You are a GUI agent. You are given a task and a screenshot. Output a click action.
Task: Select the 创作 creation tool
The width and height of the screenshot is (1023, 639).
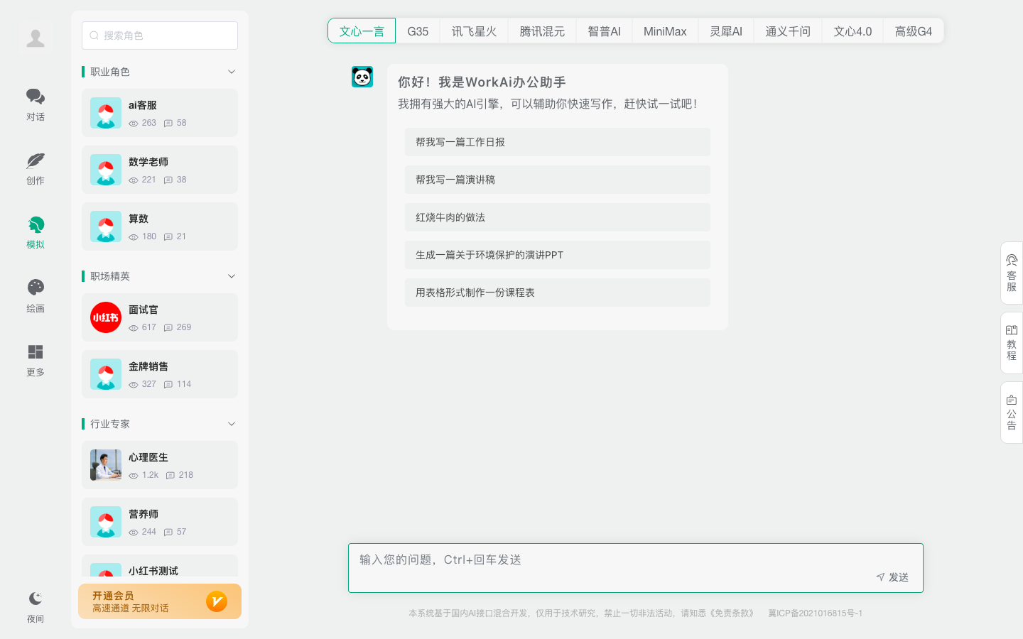[36, 169]
